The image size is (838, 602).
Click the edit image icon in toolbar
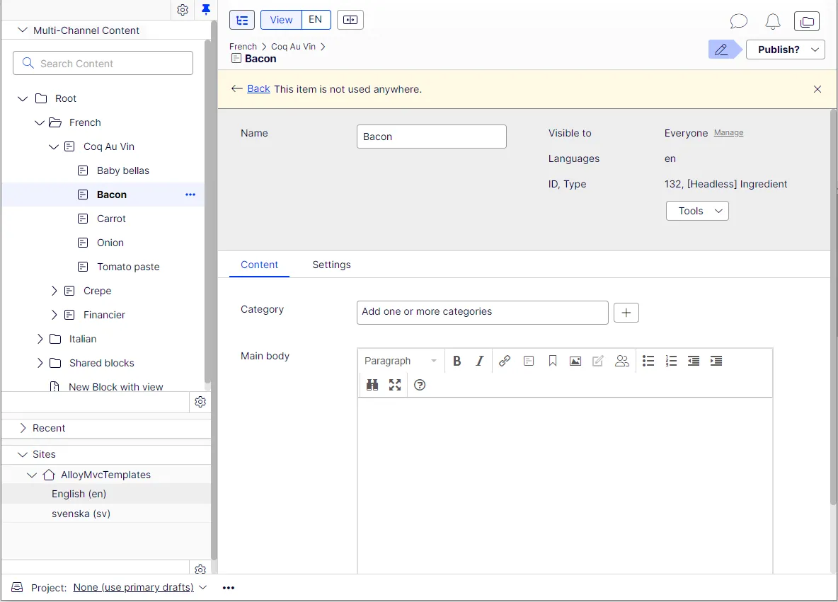(x=598, y=361)
